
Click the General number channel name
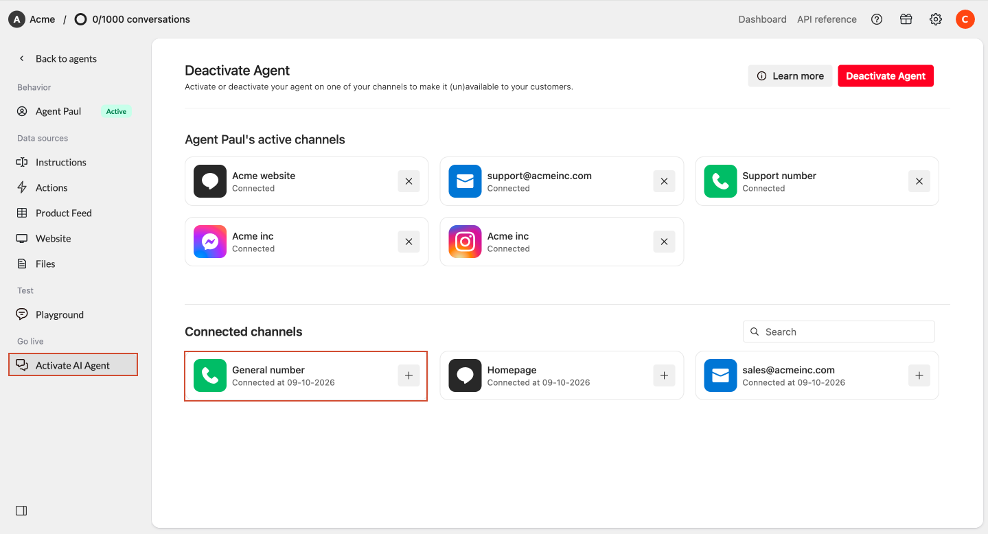(x=268, y=370)
